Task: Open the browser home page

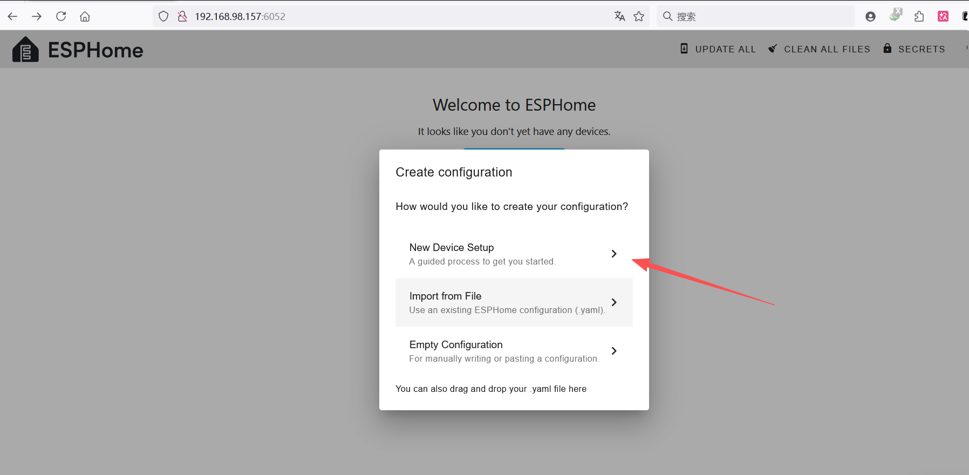Action: click(85, 17)
